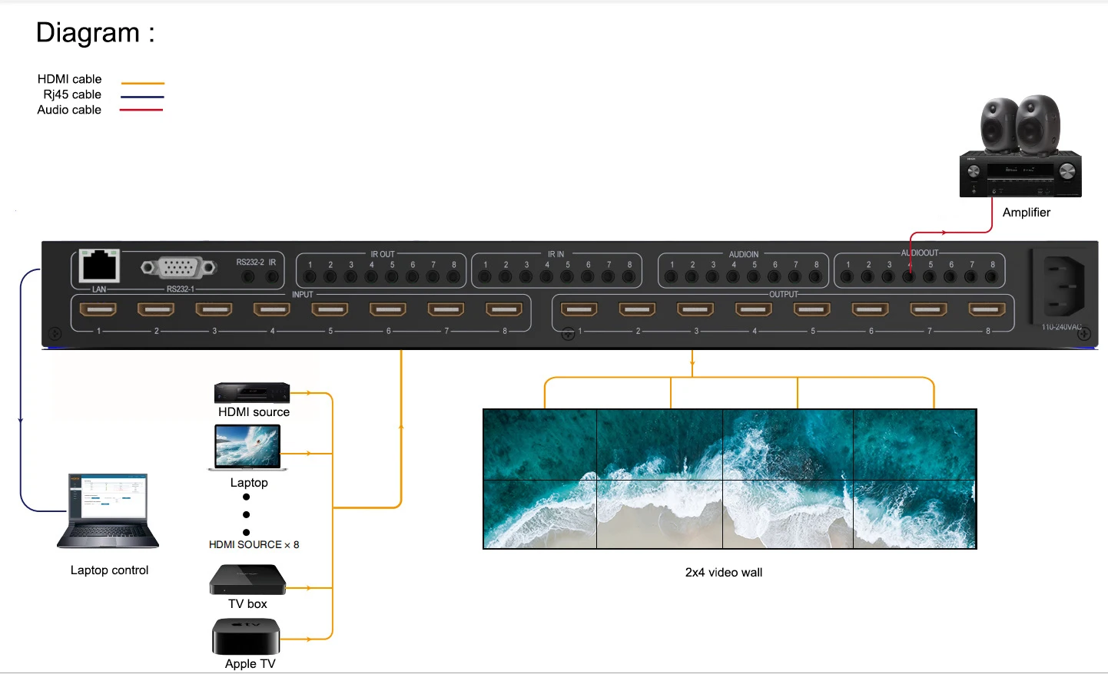Click the Laptop control device
Image resolution: width=1108 pixels, height=674 pixels.
[x=108, y=510]
